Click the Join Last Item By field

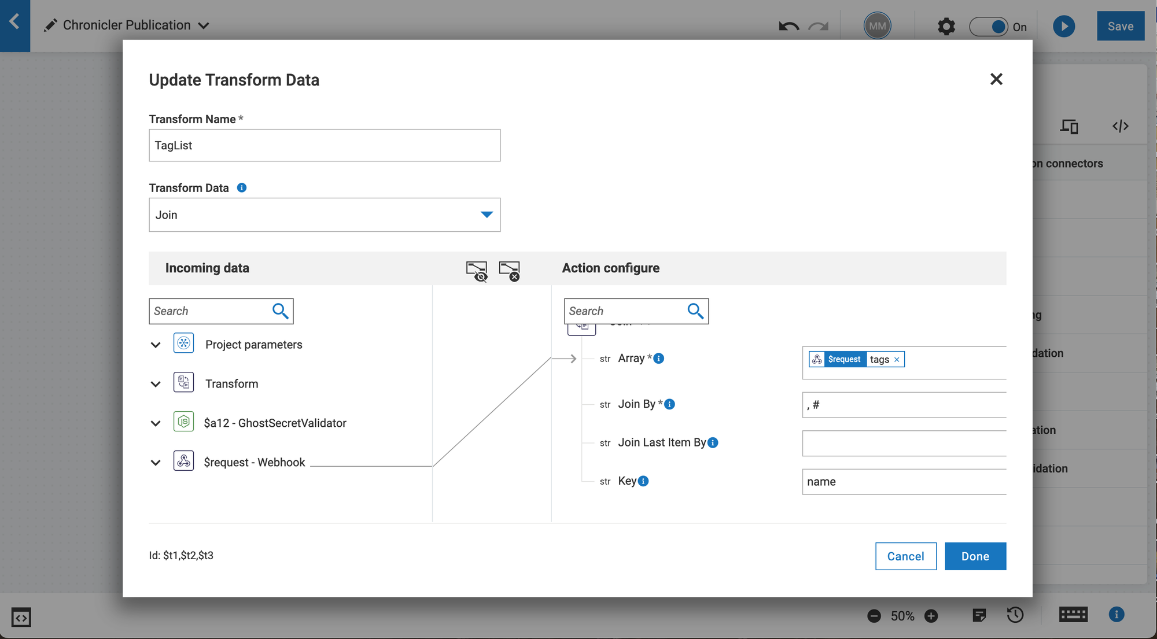pos(904,444)
